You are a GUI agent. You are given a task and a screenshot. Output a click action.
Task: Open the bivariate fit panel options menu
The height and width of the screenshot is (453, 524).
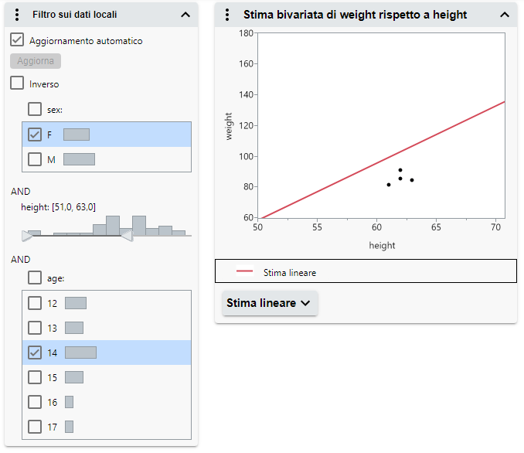(227, 14)
